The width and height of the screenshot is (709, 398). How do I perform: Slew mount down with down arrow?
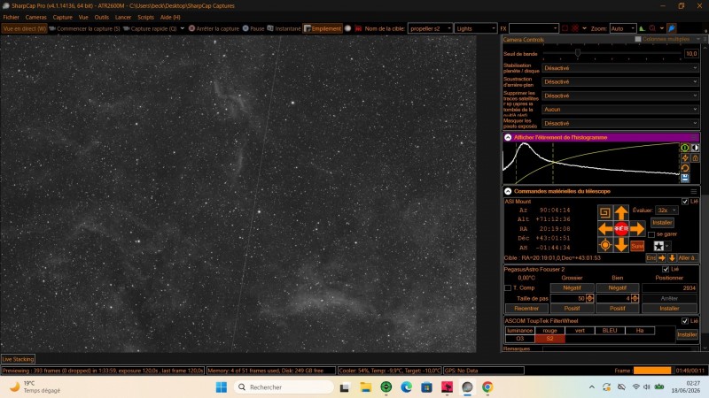(x=621, y=245)
